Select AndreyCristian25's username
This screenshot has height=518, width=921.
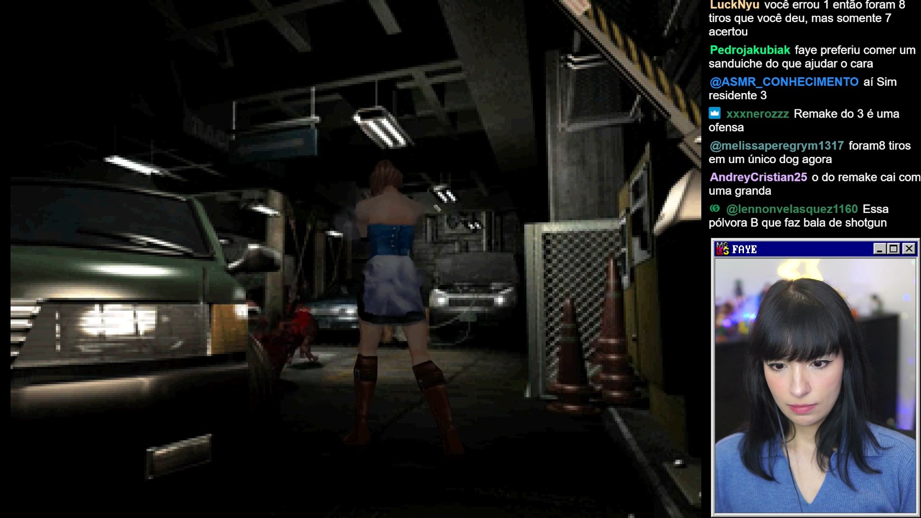[x=758, y=177]
